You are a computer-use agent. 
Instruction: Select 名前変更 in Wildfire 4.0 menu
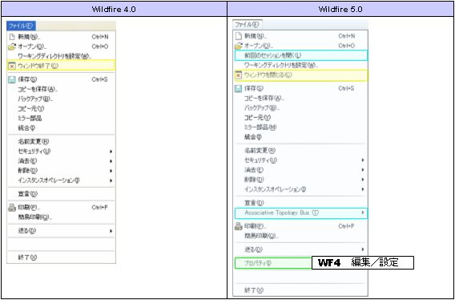(x=34, y=141)
